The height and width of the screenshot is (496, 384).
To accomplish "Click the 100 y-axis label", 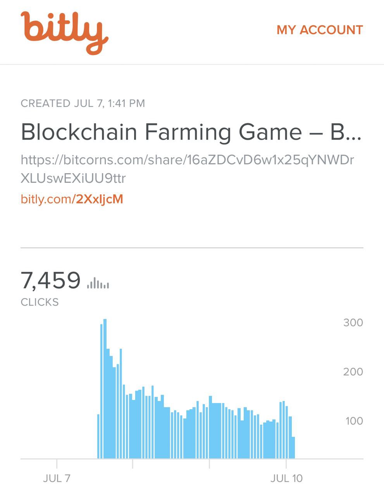I will pyautogui.click(x=354, y=421).
